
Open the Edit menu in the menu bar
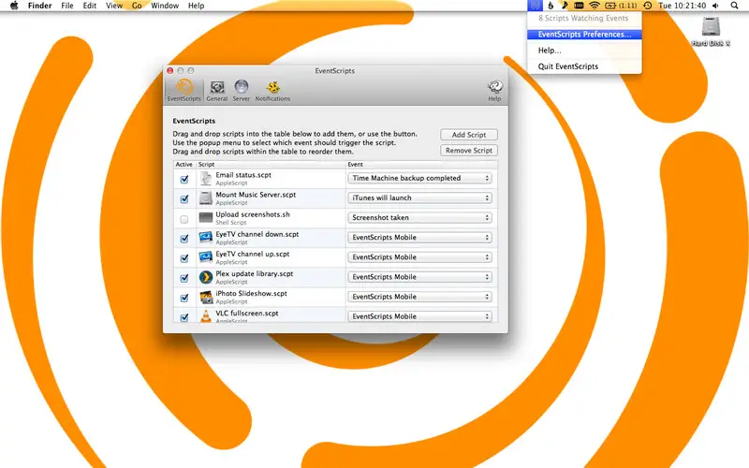pos(89,6)
